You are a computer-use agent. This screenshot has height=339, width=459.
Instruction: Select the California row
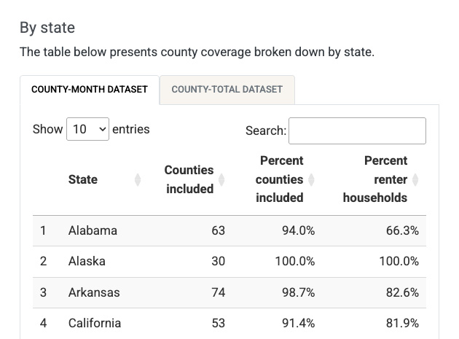(x=95, y=323)
